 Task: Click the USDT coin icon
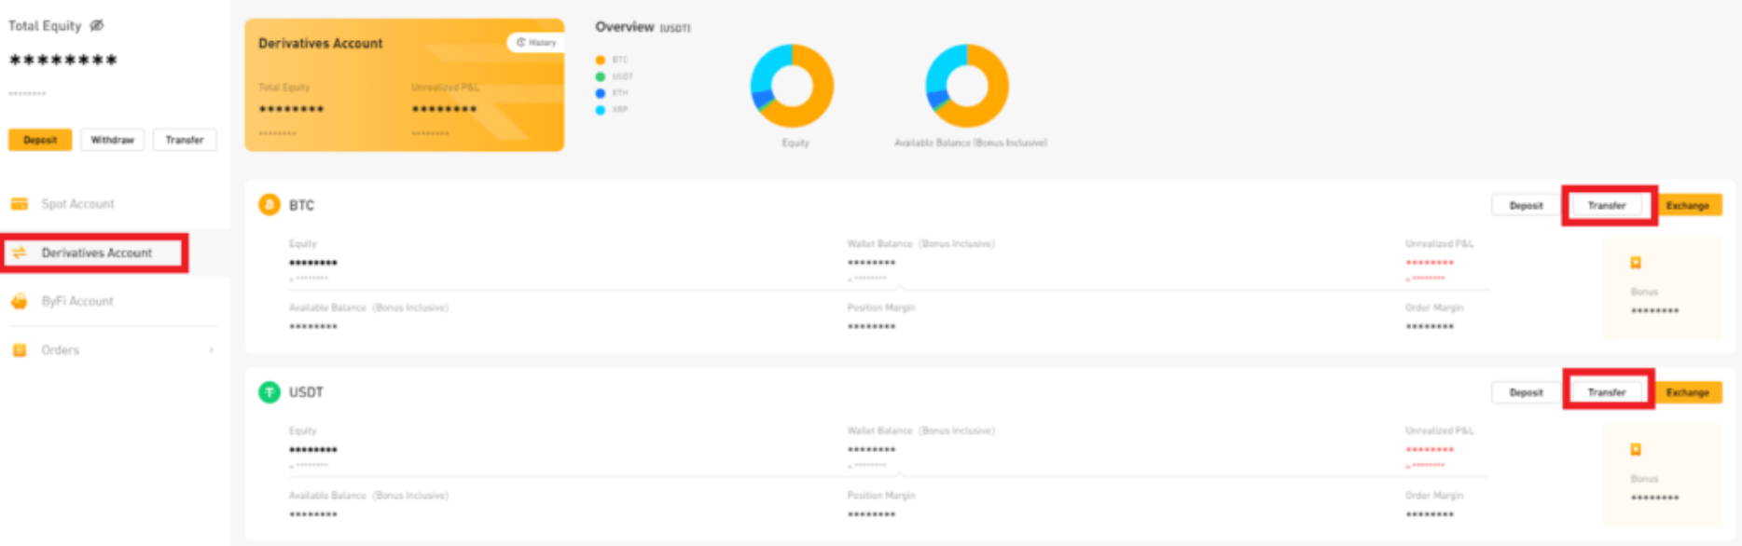(270, 391)
